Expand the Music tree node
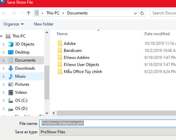This screenshot has height=140, width=176. [x=4, y=77]
